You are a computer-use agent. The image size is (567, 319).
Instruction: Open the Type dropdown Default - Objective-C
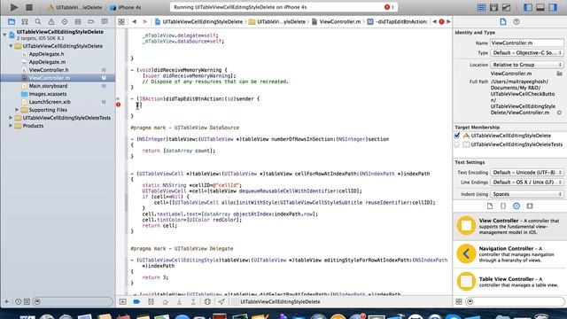[526, 53]
